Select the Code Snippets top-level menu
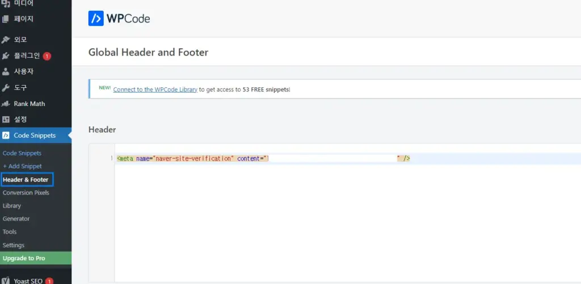Screen dimensions: 581x284 point(36,135)
